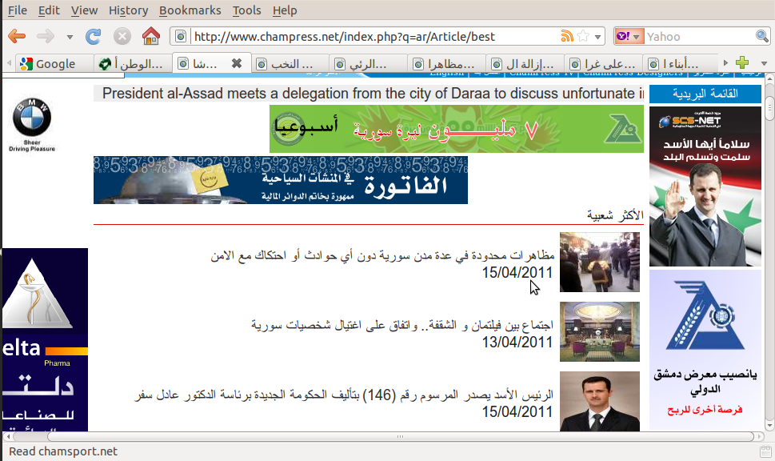The width and height of the screenshot is (775, 461).
Task: Bookmark this page with the star icon
Action: pos(583,36)
